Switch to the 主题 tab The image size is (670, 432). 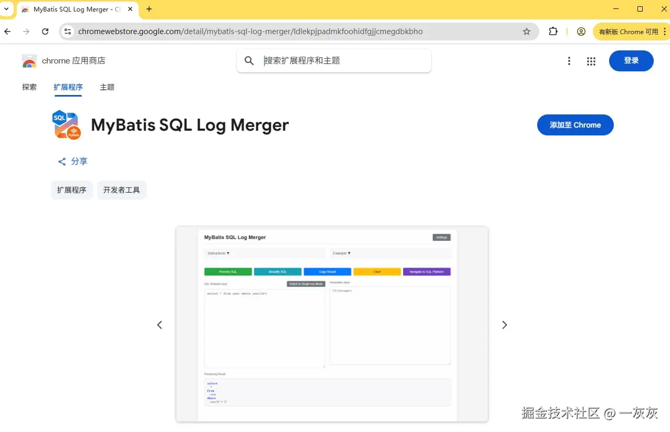click(107, 87)
